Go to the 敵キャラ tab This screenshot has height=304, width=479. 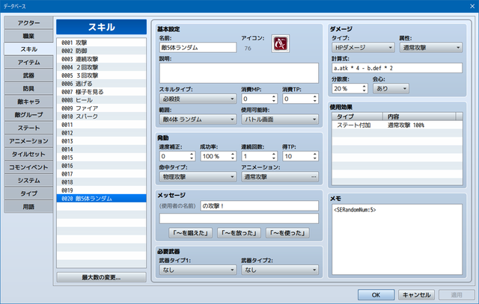click(28, 102)
